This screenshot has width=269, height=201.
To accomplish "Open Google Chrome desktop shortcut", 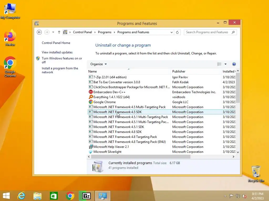I will point(10,67).
